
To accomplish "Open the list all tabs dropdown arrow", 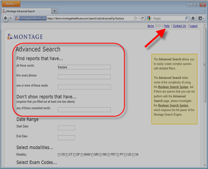I will point(204,11).
